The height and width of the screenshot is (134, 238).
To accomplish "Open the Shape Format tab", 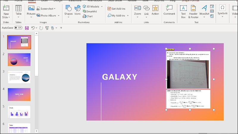I will (x=190, y=1).
